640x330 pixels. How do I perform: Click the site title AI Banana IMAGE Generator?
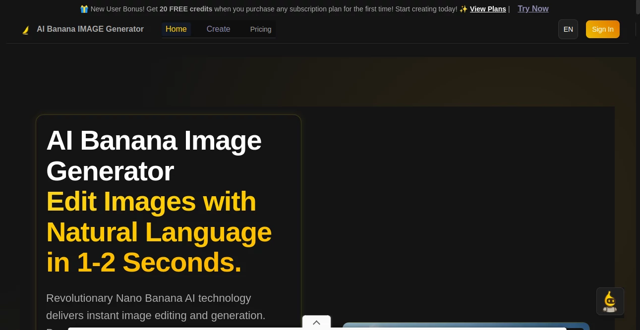[90, 29]
